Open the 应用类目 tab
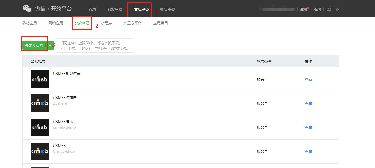Image resolution: width=375 pixels, height=168 pixels. (x=160, y=23)
